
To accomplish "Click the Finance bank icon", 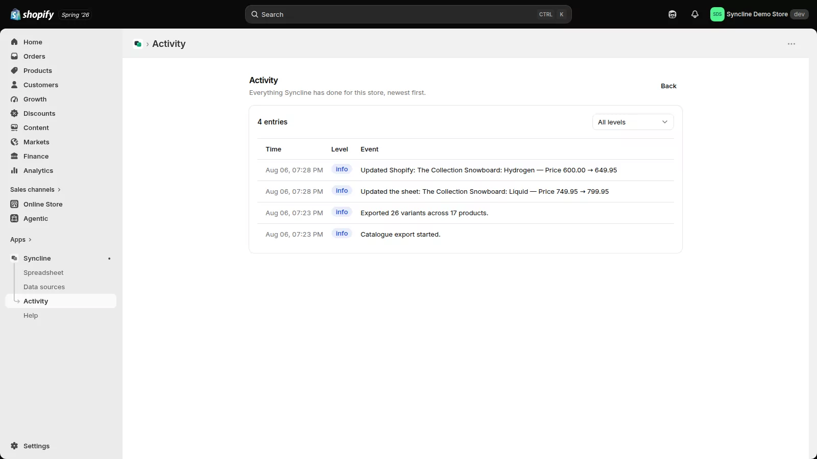I will tap(14, 156).
